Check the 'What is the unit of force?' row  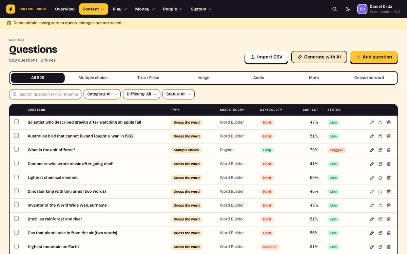pos(16,149)
